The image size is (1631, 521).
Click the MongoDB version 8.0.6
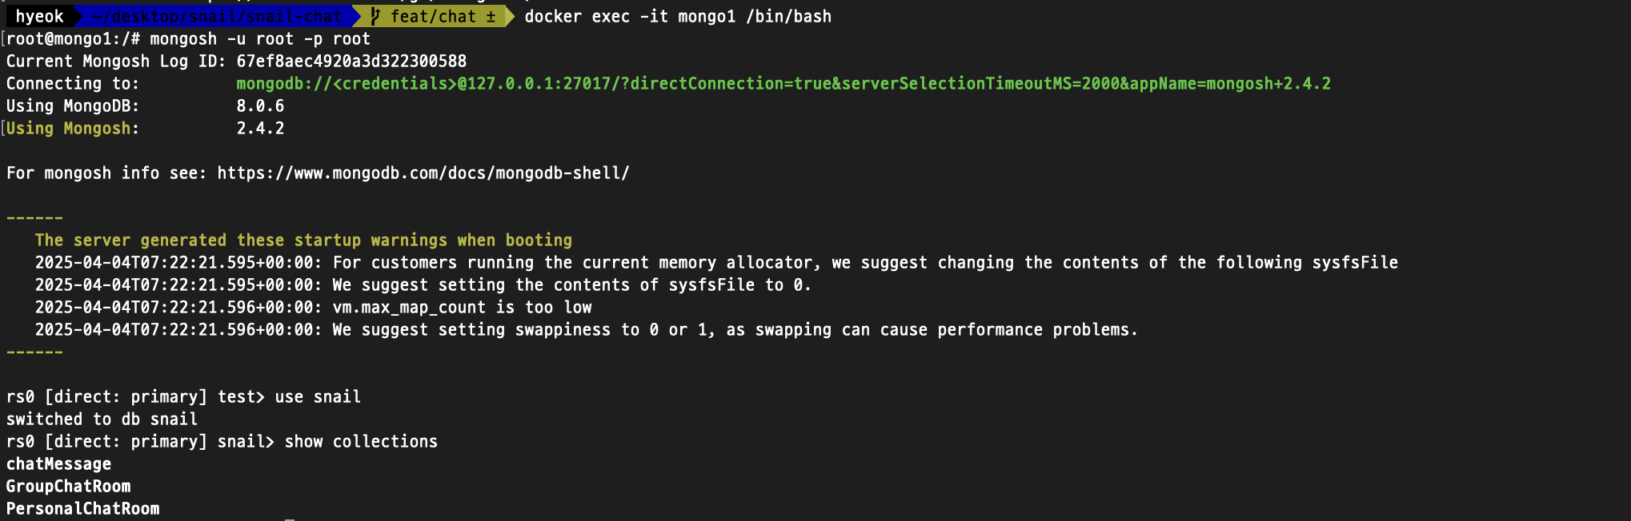coord(260,106)
